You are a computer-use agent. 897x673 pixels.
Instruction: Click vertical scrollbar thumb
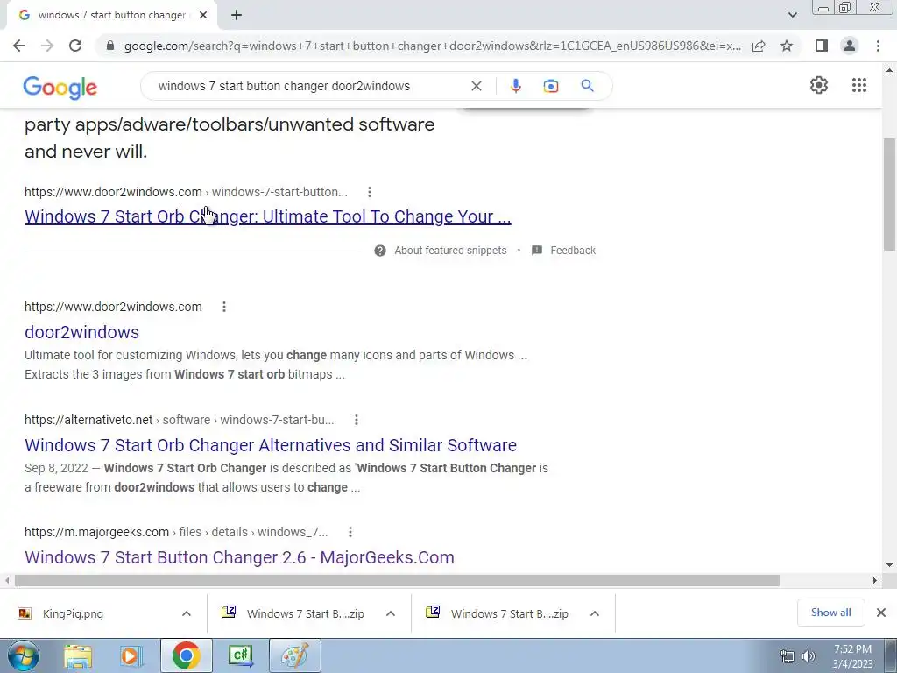889,195
